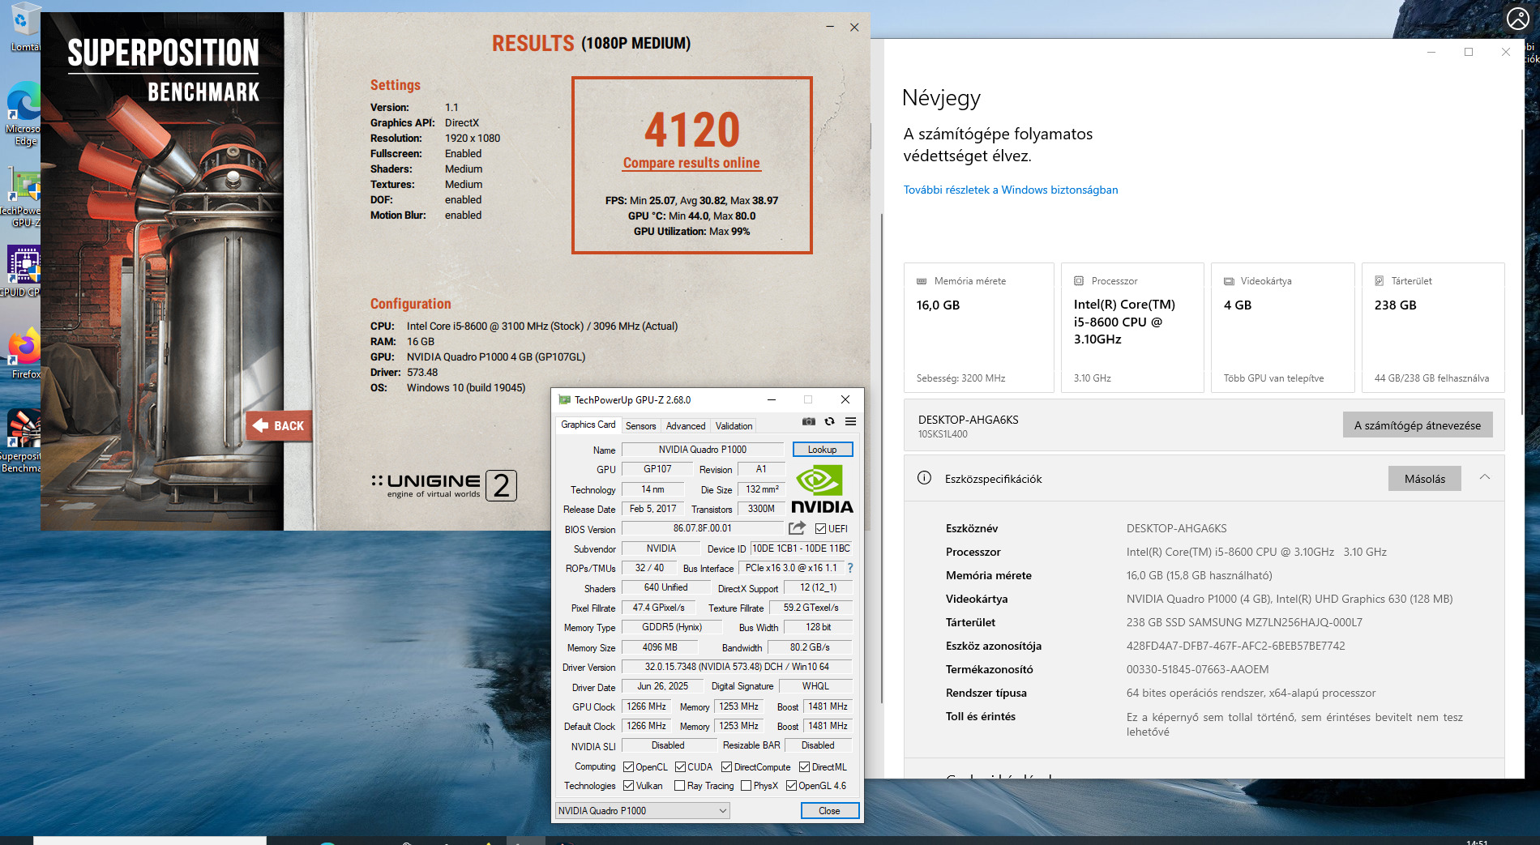
Task: Click the Bus Interface field
Action: pyautogui.click(x=791, y=568)
